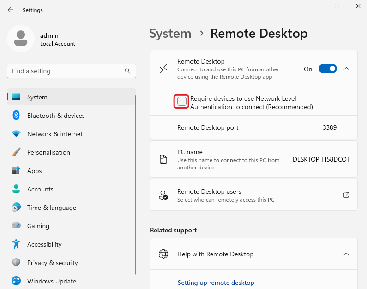Image resolution: width=367 pixels, height=289 pixels.
Task: Click the Windows Update sync icon
Action: click(x=16, y=281)
